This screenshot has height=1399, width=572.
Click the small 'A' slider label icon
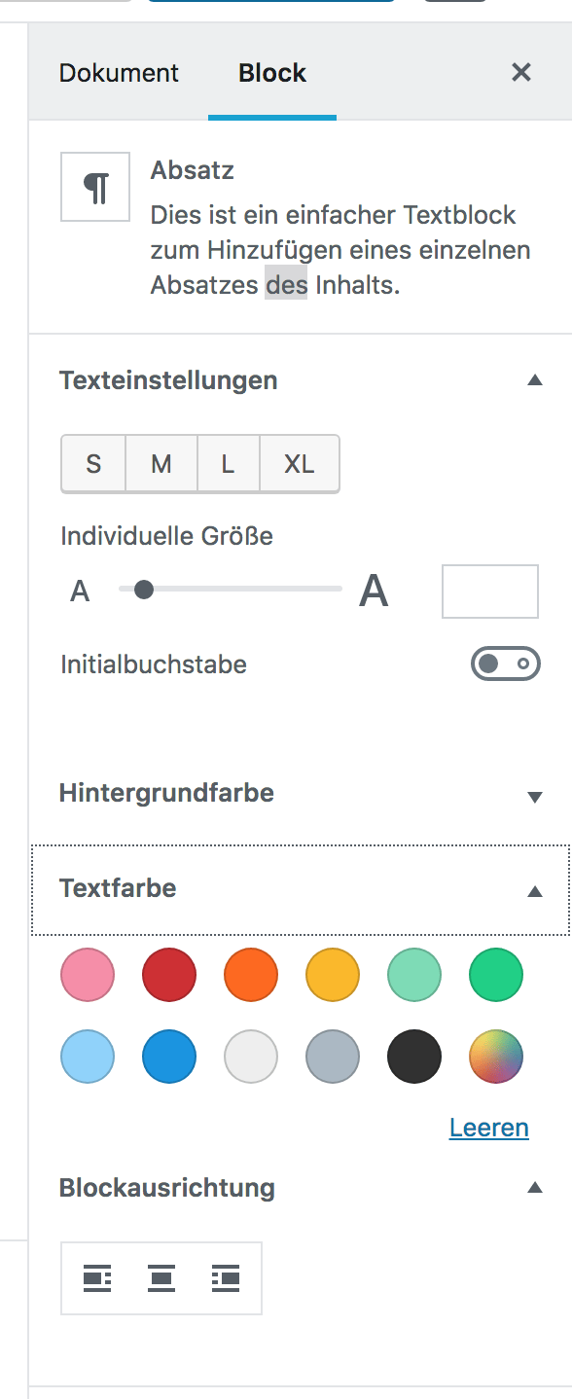click(x=80, y=589)
